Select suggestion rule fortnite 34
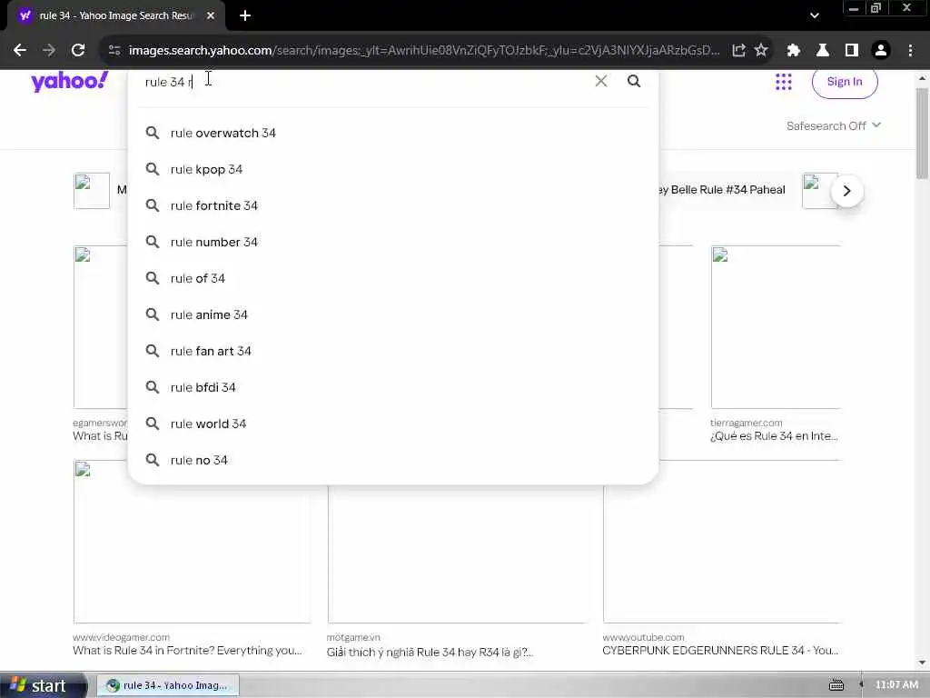Viewport: 930px width, 698px height. 392,205
